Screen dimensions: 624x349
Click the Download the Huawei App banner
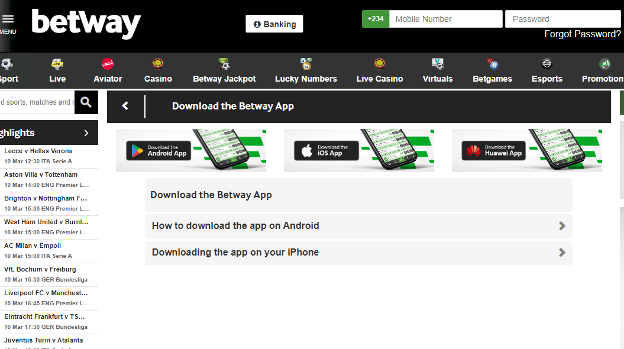pos(526,151)
